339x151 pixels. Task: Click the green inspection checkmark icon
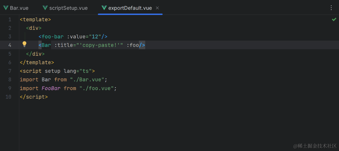click(334, 19)
